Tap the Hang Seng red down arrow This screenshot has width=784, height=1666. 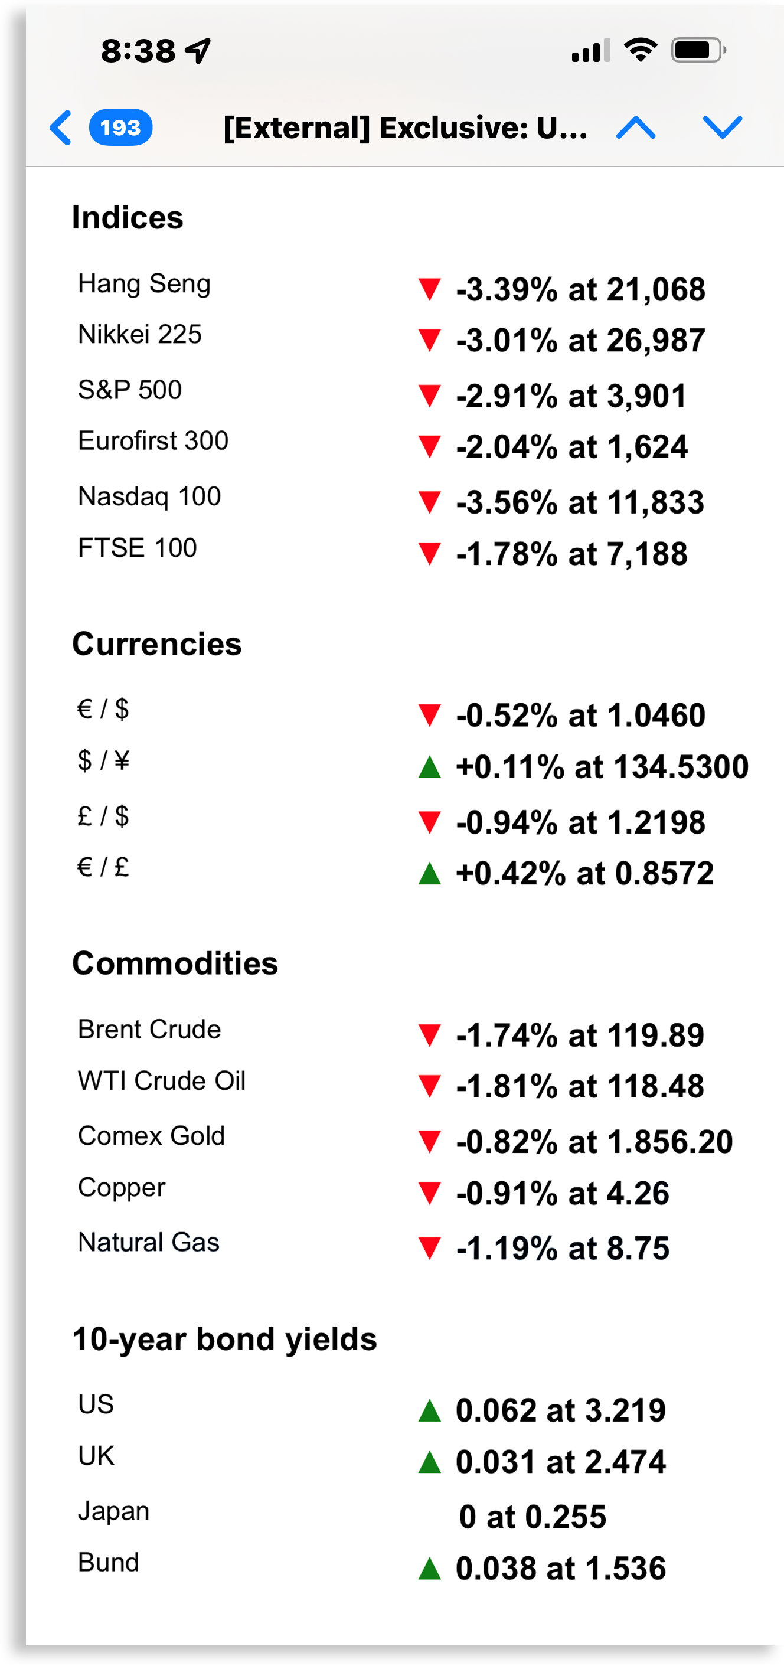[x=430, y=289]
